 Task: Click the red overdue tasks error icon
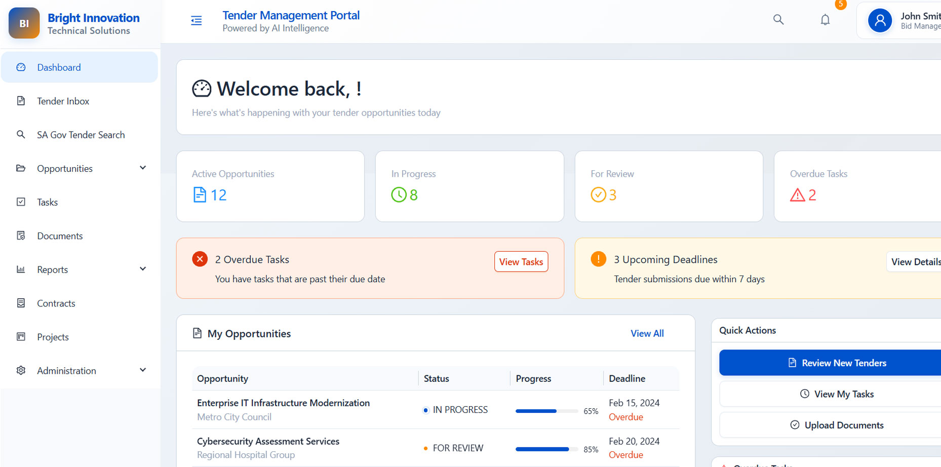200,259
